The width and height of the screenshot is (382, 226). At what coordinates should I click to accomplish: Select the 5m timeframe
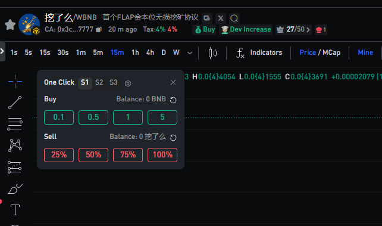coord(98,52)
